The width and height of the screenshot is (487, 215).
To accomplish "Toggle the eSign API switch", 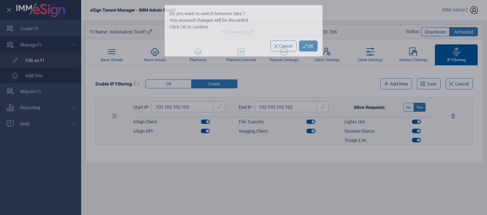I will click(205, 131).
